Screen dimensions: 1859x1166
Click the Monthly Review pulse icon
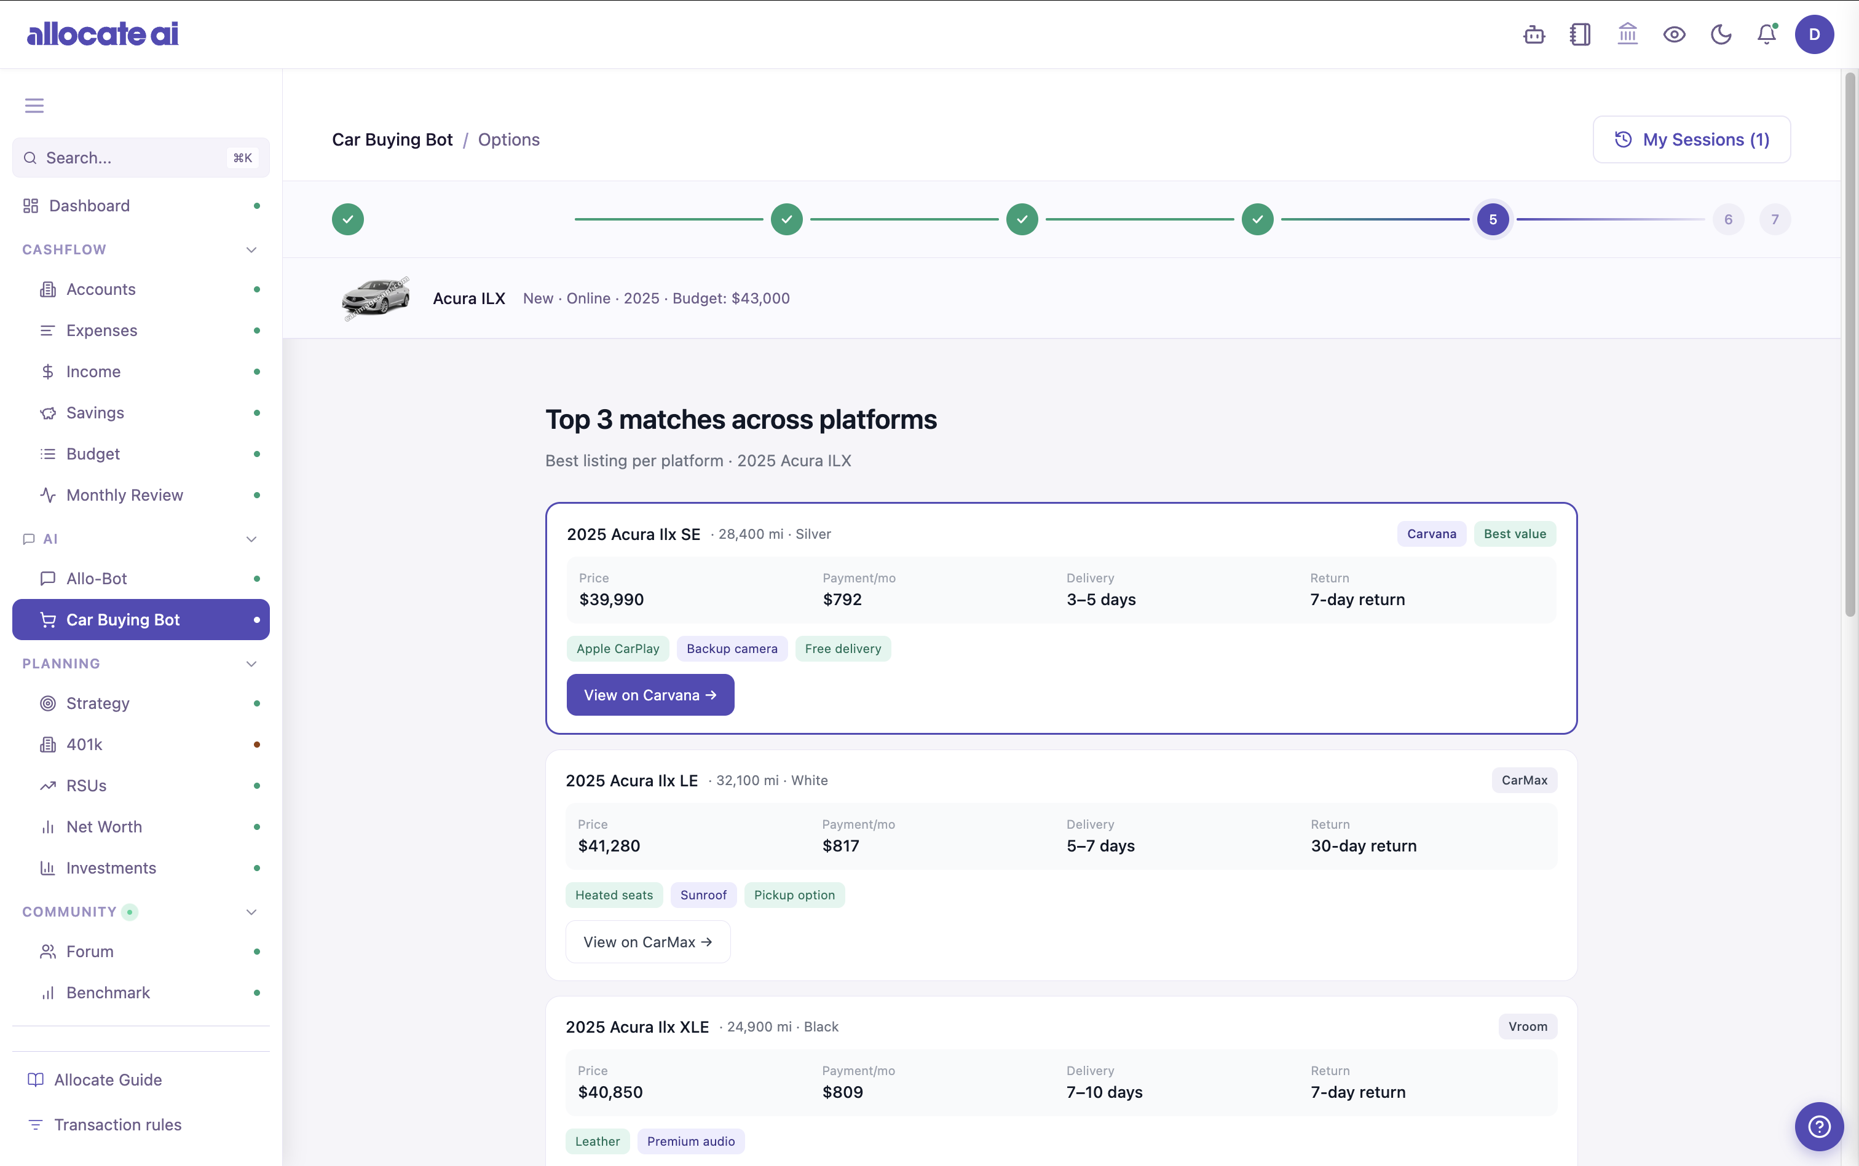coord(48,495)
